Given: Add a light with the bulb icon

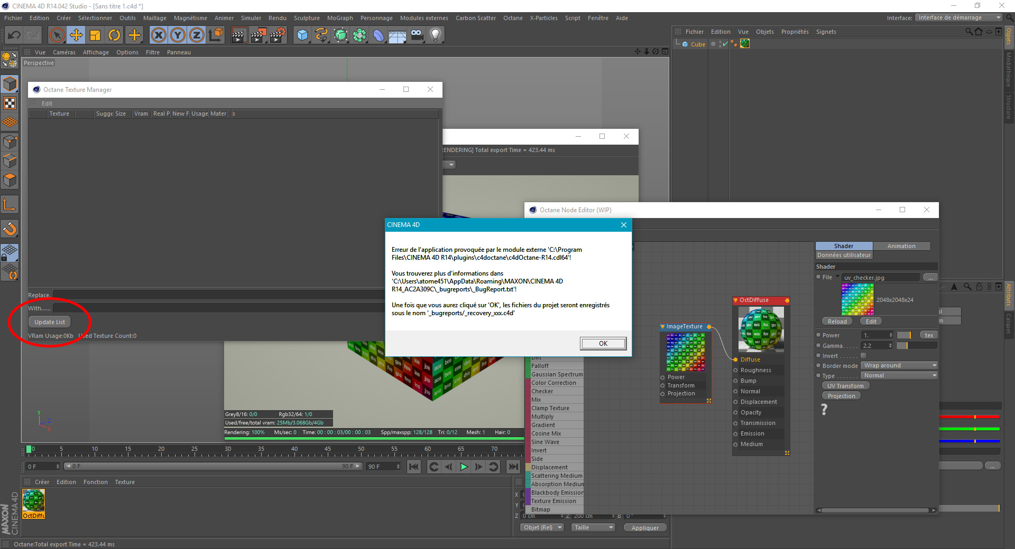Looking at the screenshot, I should [x=436, y=35].
